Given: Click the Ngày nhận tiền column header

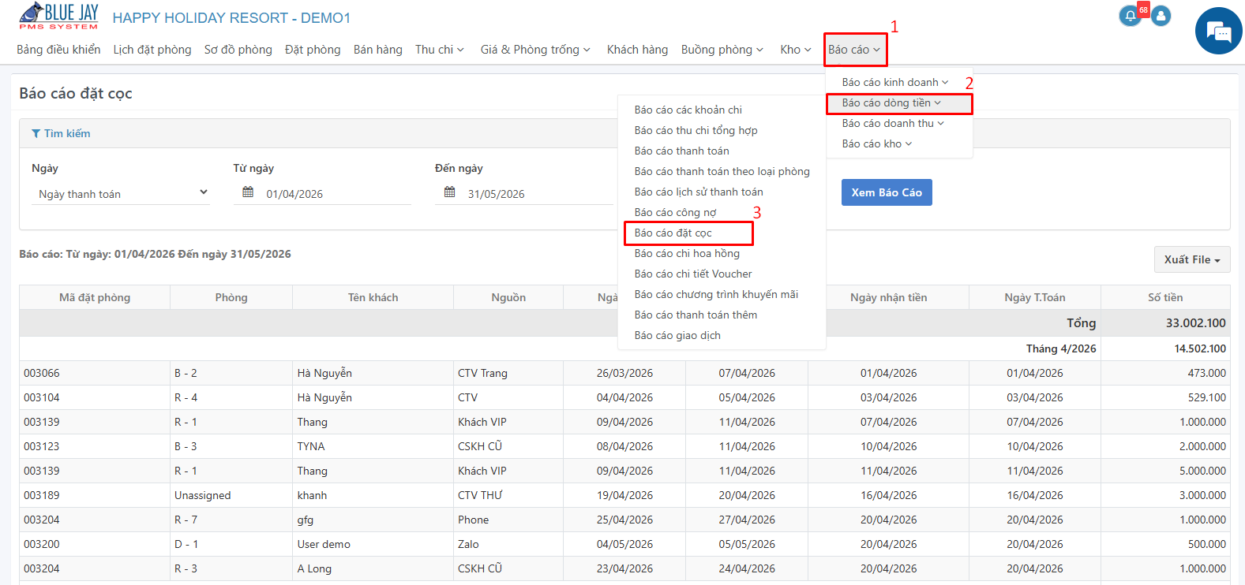Looking at the screenshot, I should (889, 297).
